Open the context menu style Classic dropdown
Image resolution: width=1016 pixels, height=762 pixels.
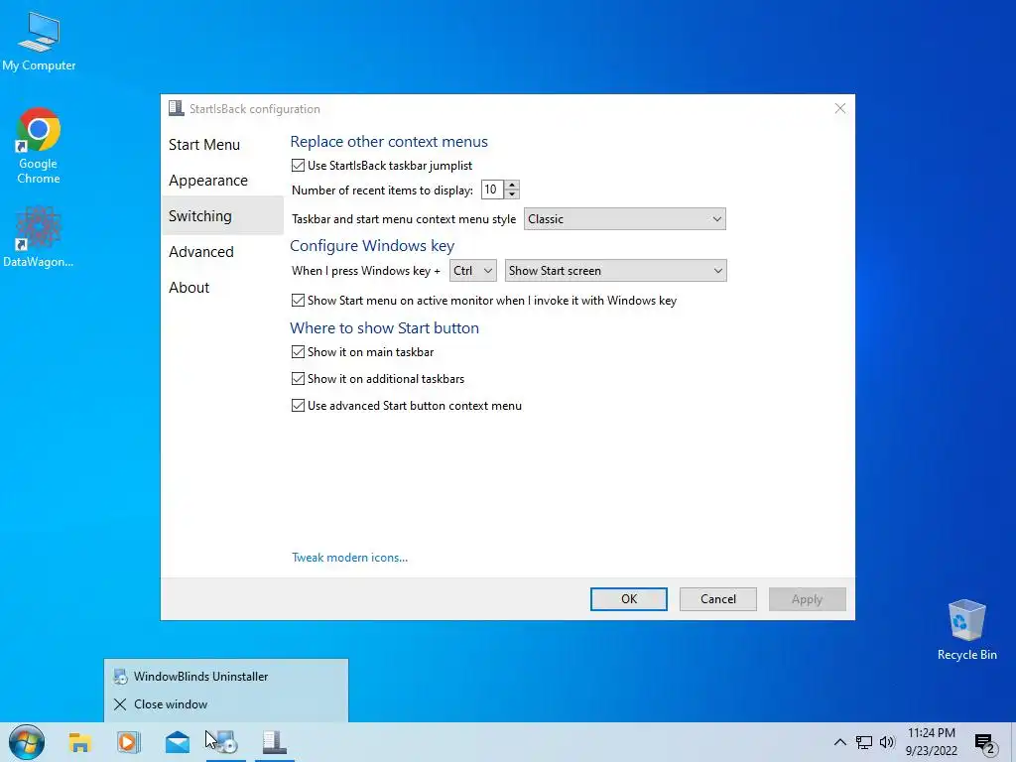pos(625,219)
